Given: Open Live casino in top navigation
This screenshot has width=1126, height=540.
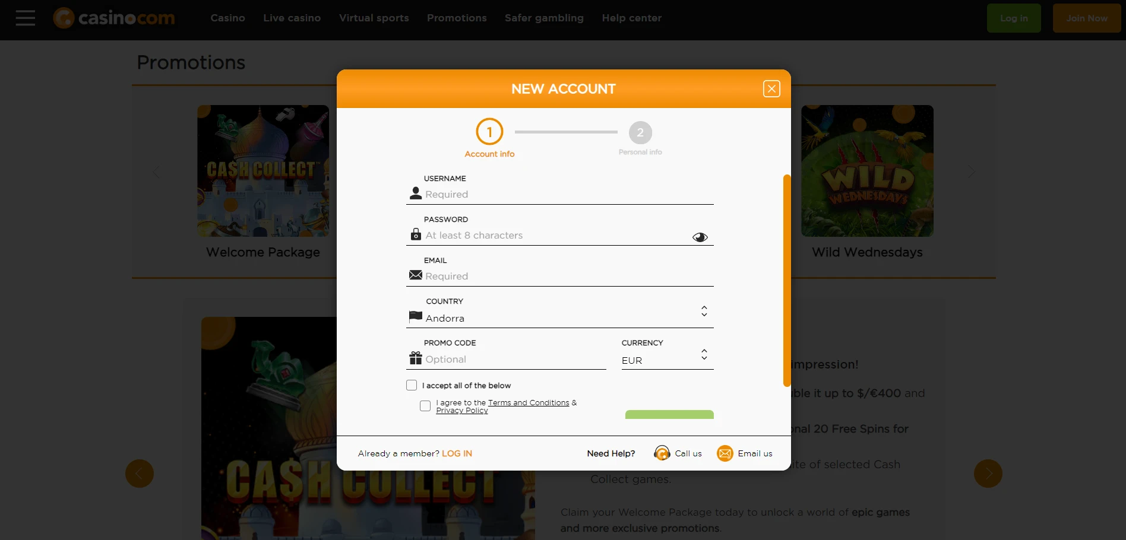Looking at the screenshot, I should (x=292, y=18).
